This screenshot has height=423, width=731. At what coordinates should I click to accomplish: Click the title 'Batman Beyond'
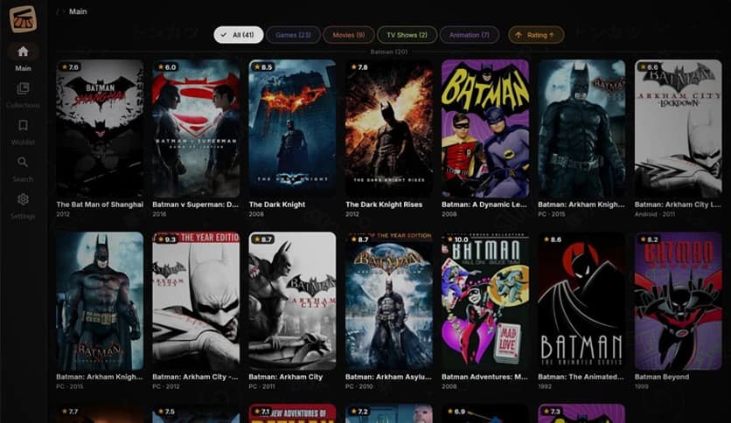[x=662, y=377]
